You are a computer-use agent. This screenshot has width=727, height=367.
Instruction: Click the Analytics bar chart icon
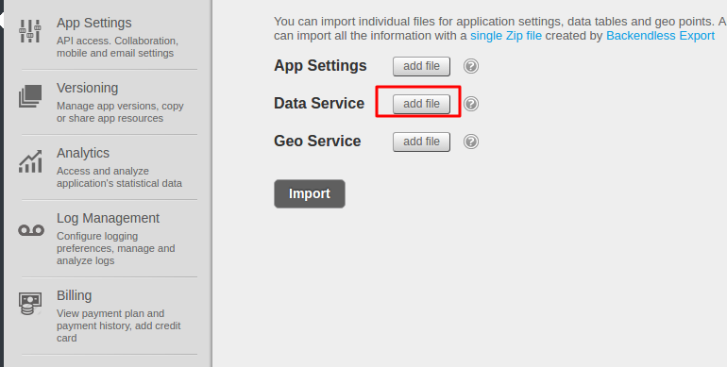(x=30, y=161)
